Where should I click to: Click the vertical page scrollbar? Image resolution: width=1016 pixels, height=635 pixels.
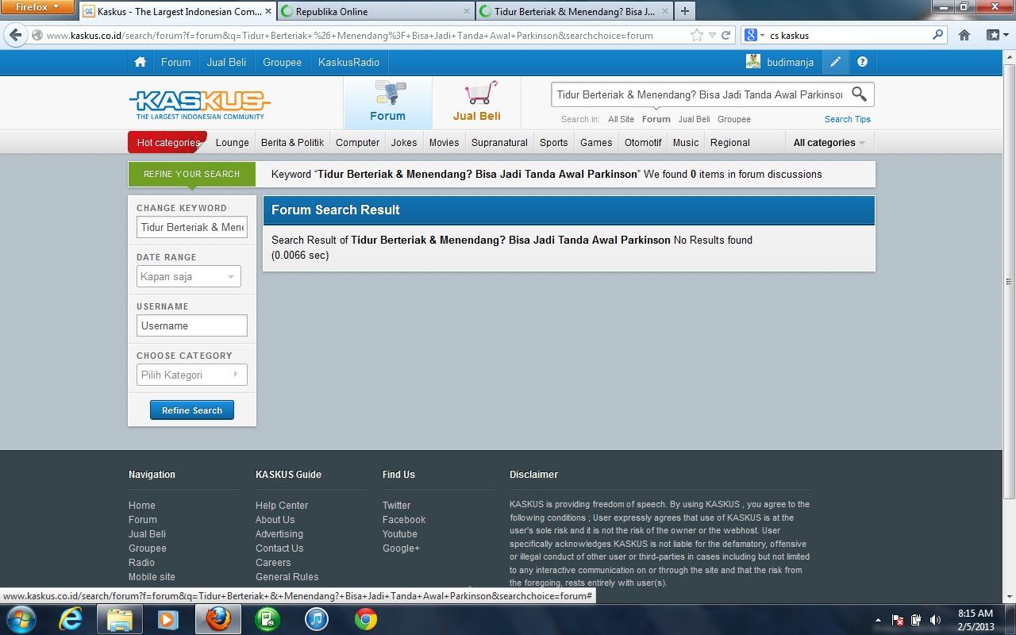tap(1010, 282)
